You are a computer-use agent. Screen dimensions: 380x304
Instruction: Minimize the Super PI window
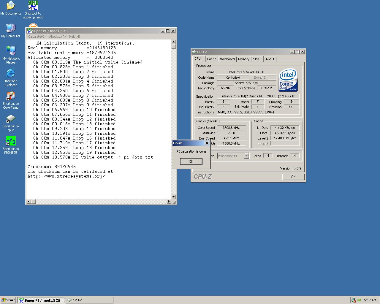(x=163, y=31)
